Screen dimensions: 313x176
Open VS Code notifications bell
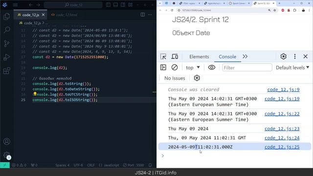150,165
